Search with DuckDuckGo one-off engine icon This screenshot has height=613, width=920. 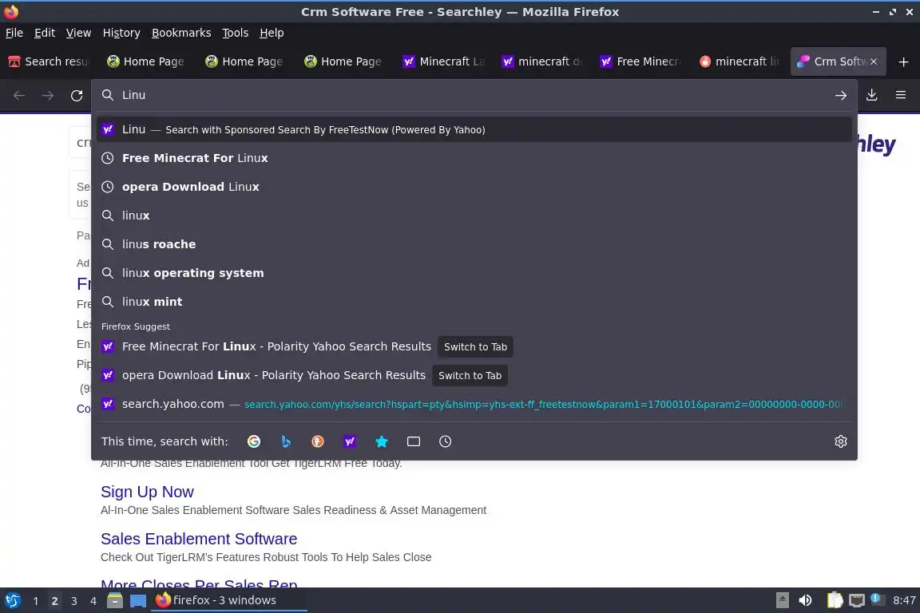tap(317, 441)
